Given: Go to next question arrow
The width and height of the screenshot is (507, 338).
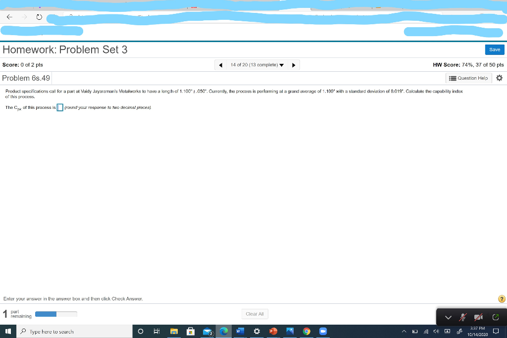Looking at the screenshot, I should pos(294,65).
